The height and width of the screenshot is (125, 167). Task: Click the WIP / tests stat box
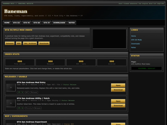(81, 62)
